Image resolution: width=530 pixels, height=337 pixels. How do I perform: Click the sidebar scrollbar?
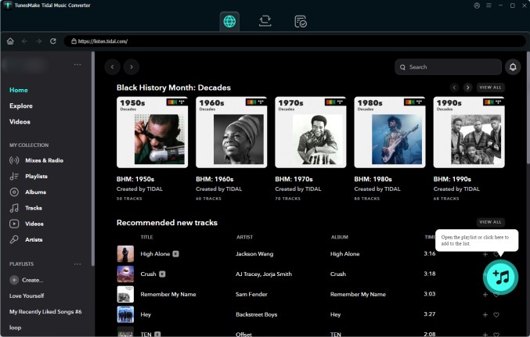[x=92, y=159]
